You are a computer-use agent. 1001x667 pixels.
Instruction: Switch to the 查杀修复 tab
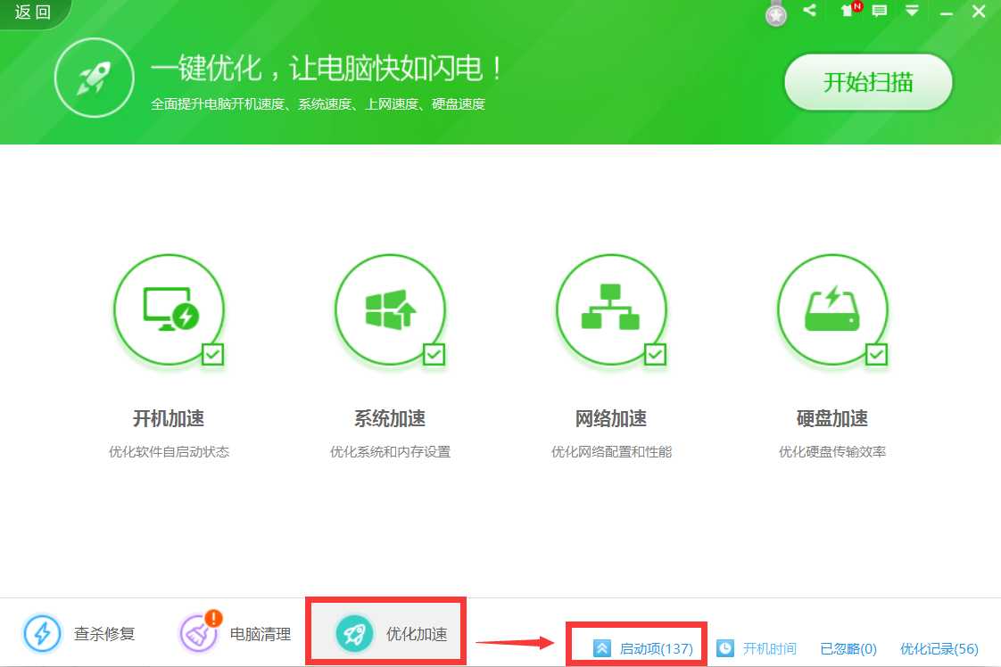[x=79, y=633]
